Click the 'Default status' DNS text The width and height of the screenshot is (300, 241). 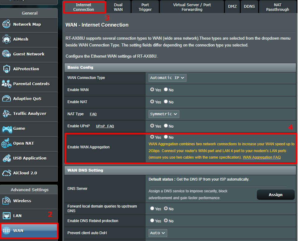pos(199,179)
